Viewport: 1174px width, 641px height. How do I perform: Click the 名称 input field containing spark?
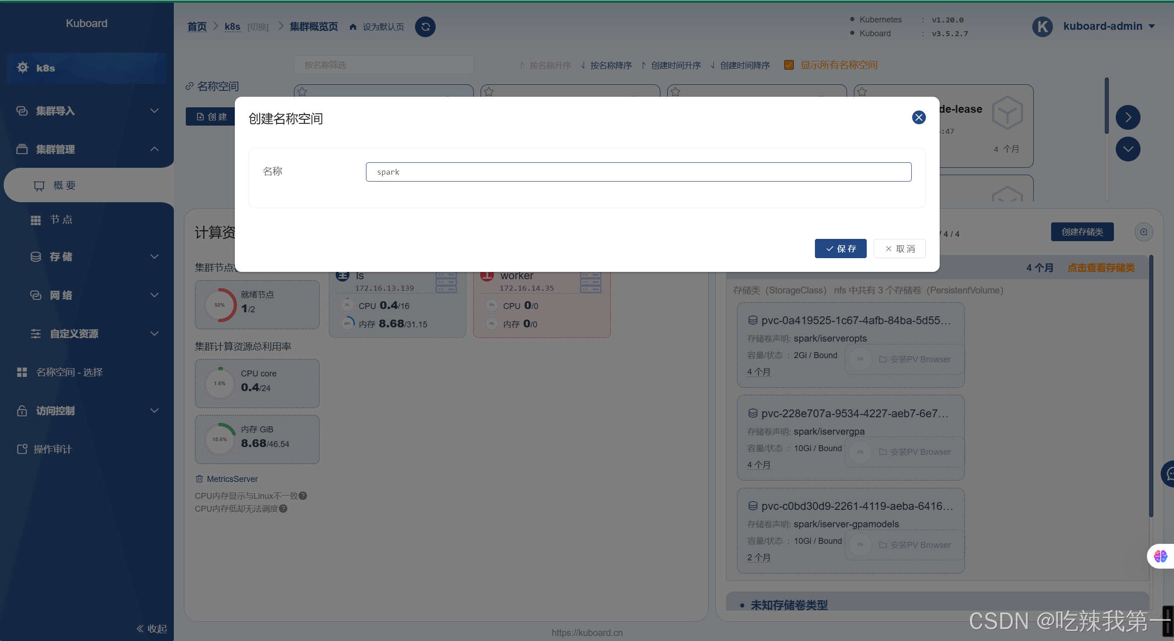(638, 172)
